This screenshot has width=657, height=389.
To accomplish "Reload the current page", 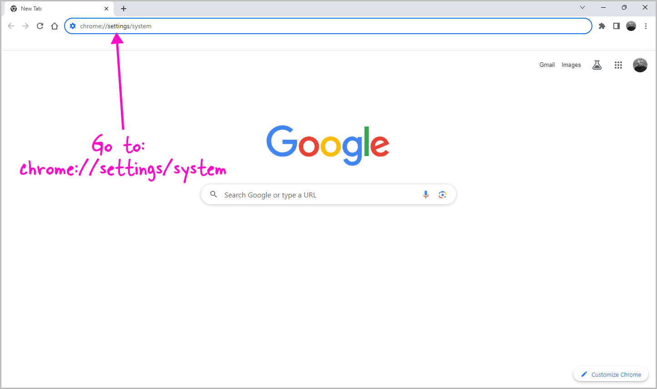I will coord(40,26).
